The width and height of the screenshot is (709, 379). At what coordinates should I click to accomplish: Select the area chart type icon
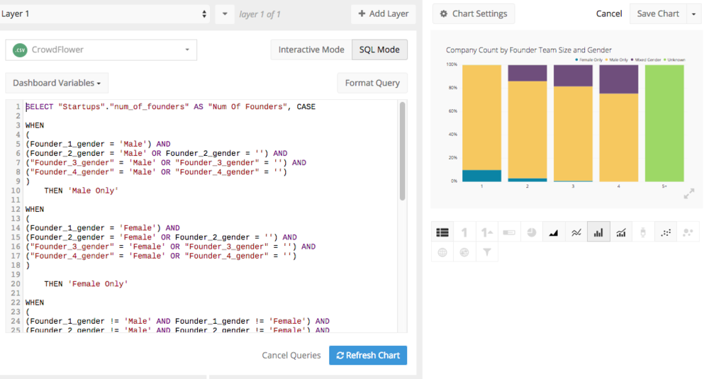[554, 232]
